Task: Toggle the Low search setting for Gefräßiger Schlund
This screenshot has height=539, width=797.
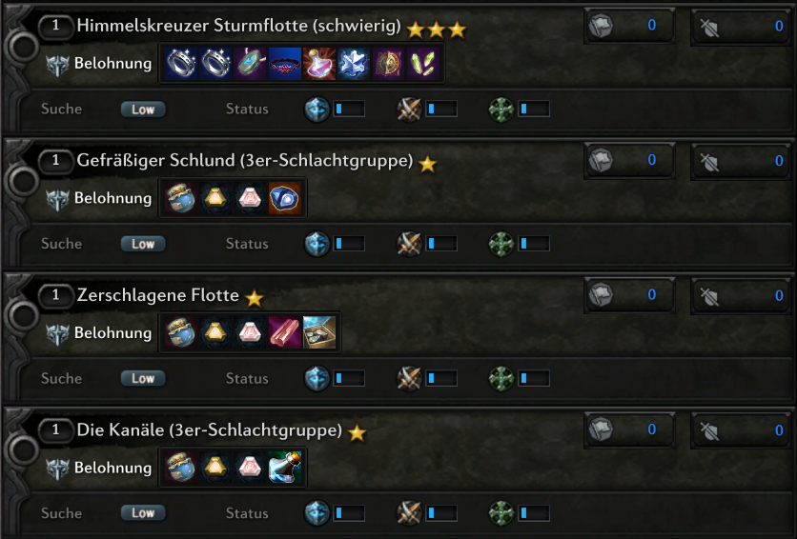Action: [143, 244]
